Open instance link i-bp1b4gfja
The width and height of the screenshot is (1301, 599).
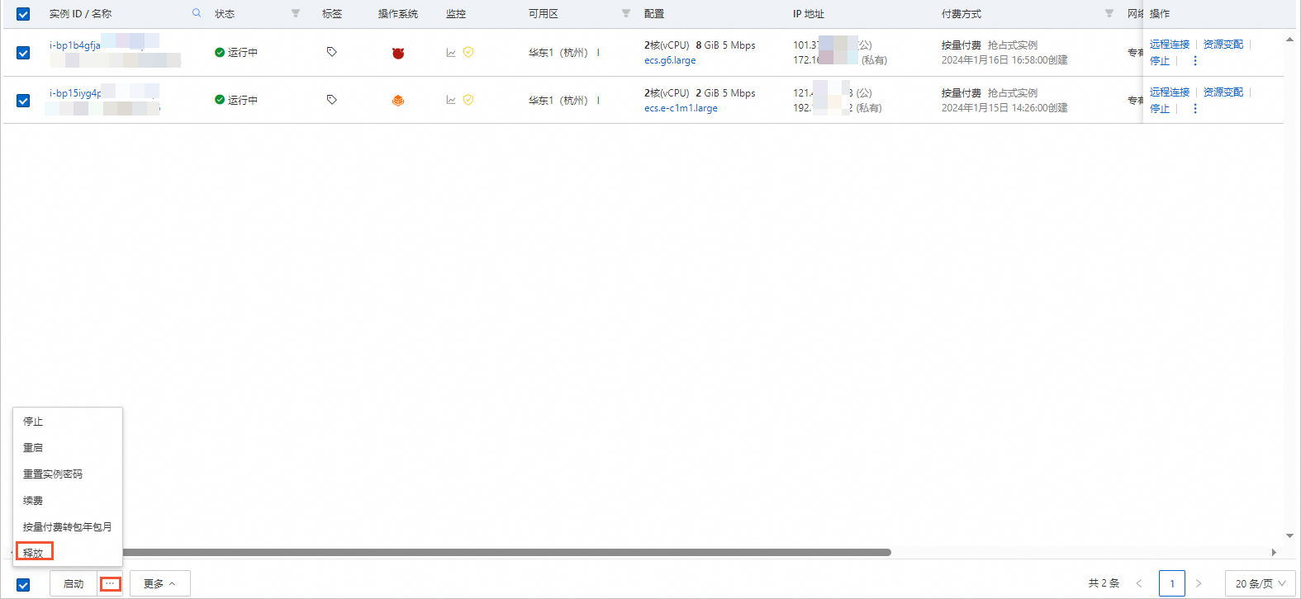click(75, 45)
